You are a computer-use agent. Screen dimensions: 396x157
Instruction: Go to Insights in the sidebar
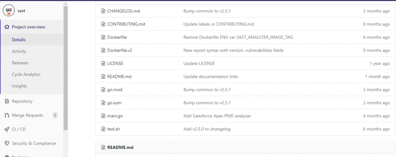point(19,86)
